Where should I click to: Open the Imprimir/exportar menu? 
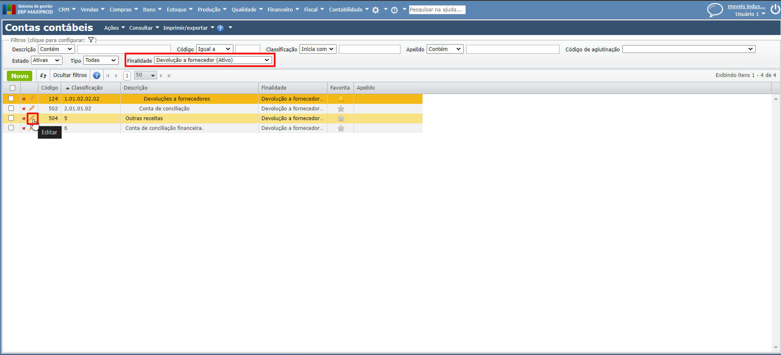tap(188, 28)
